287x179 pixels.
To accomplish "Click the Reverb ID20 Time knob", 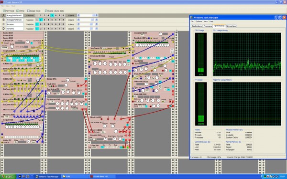I will [x=105, y=139].
